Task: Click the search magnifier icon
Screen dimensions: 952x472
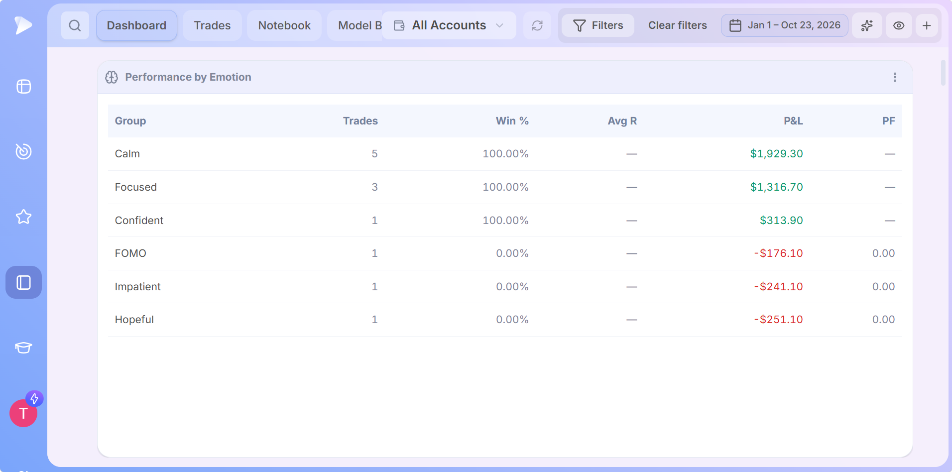Action: tap(75, 25)
